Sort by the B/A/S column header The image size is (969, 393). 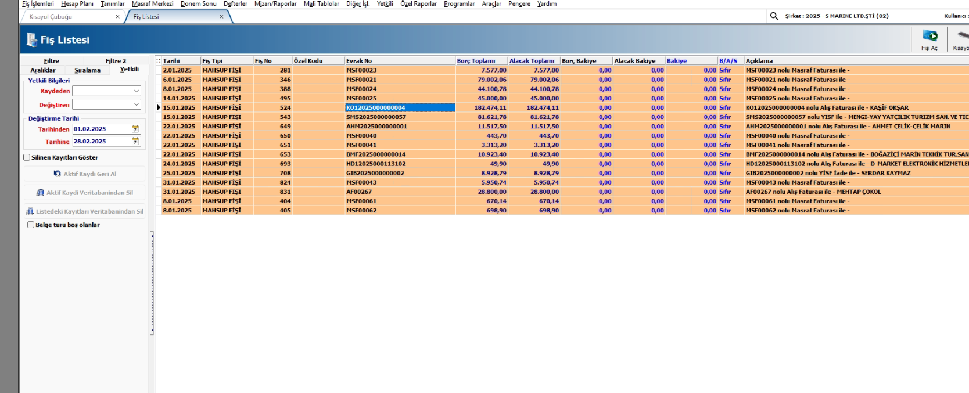[730, 60]
